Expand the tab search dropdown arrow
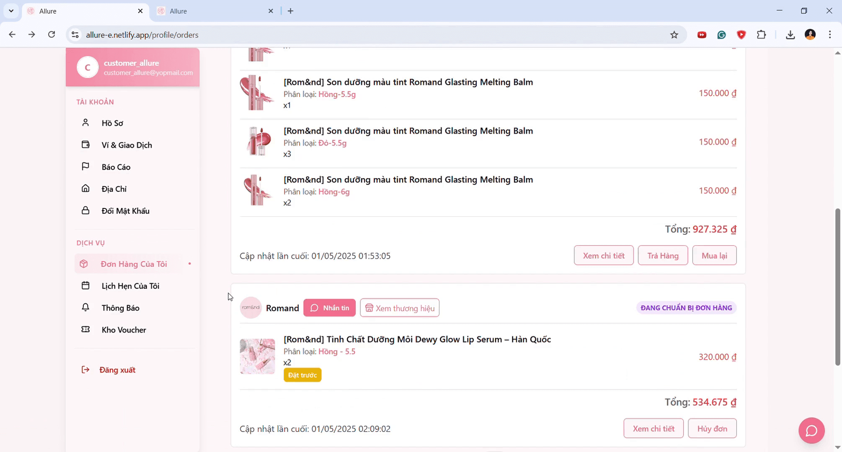Screen dimensions: 842x452 (11, 11)
